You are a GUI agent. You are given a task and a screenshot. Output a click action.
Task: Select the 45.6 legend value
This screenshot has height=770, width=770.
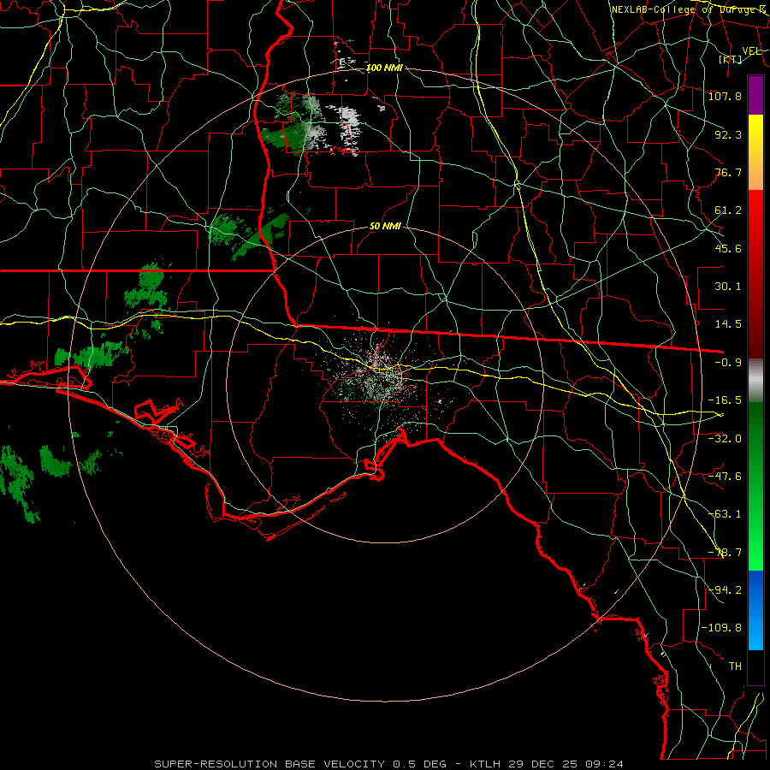tap(728, 248)
